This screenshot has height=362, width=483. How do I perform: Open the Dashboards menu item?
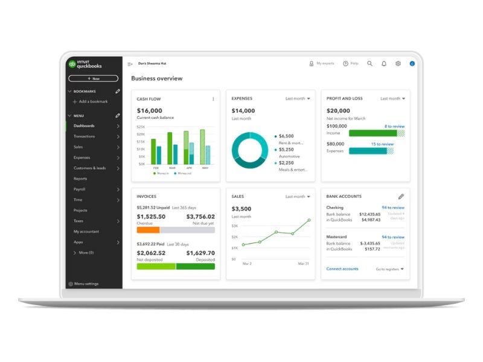tap(84, 125)
